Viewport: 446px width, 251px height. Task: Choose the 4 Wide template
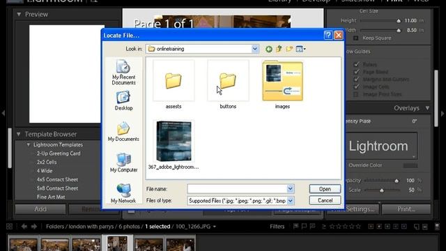[45, 171]
